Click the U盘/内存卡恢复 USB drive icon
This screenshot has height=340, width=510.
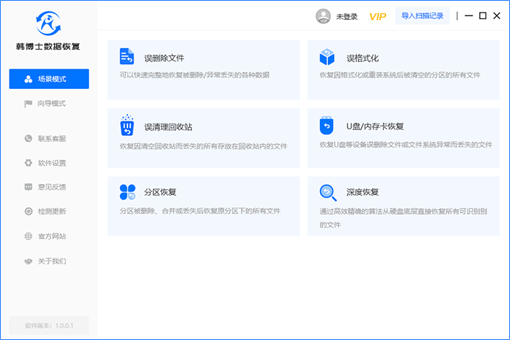coord(326,125)
